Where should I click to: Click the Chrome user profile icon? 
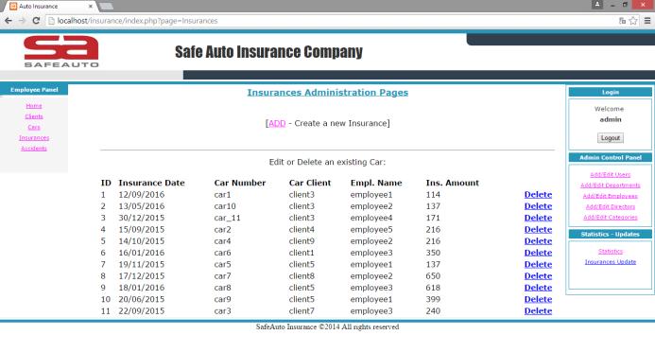(x=597, y=5)
